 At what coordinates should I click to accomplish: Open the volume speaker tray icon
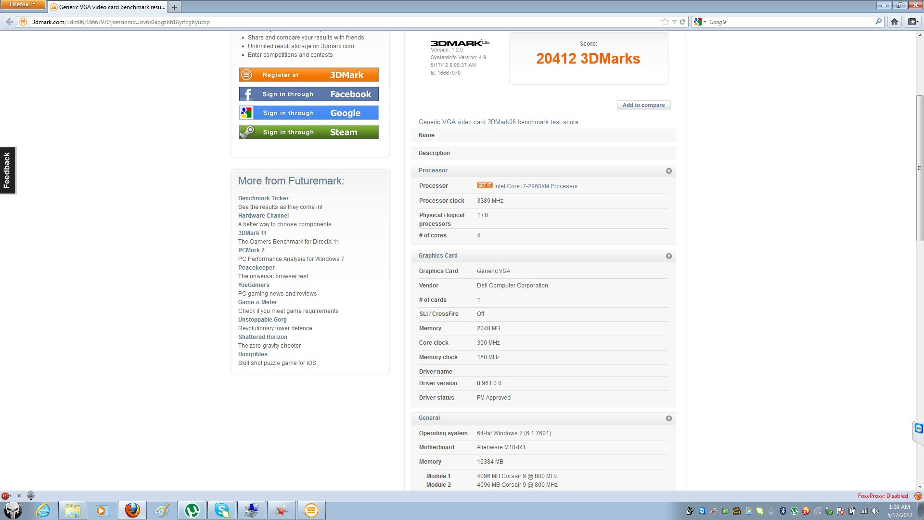click(875, 511)
